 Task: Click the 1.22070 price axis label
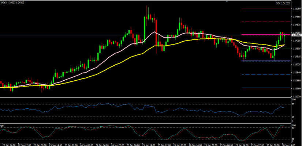pos(296,96)
